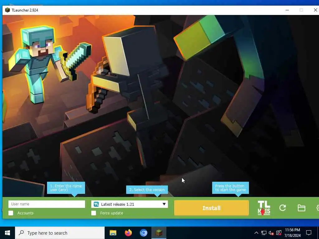The image size is (319, 239).
Task: Click the Type here to search box
Action: pos(60,233)
